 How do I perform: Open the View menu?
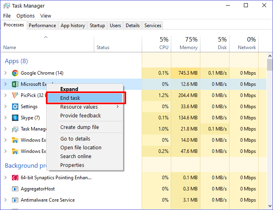pyautogui.click(x=46, y=16)
